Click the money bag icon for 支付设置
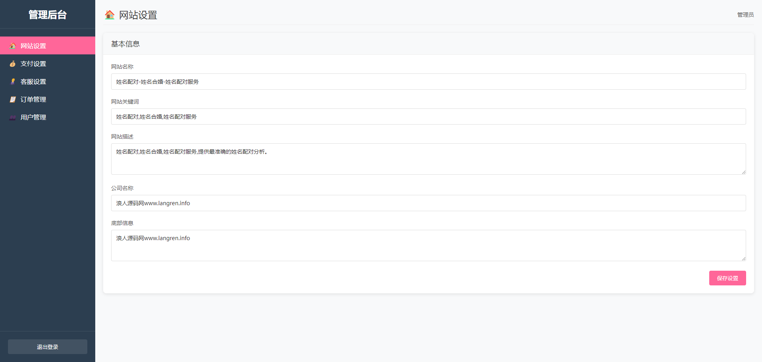The height and width of the screenshot is (362, 762). [x=13, y=64]
